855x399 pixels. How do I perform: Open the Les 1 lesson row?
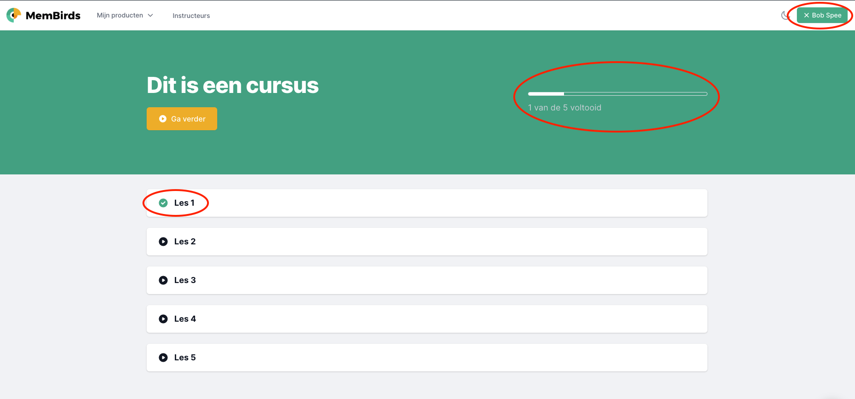click(427, 203)
